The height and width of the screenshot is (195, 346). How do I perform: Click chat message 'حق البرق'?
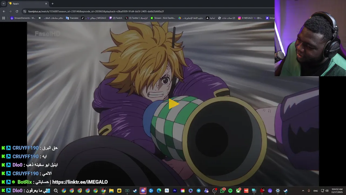pyautogui.click(x=50, y=148)
